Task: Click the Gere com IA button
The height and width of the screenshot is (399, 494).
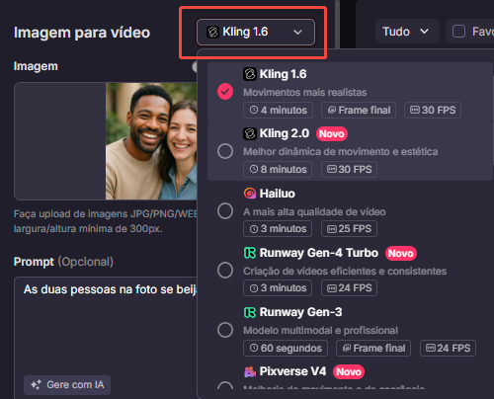Action: pos(67,385)
